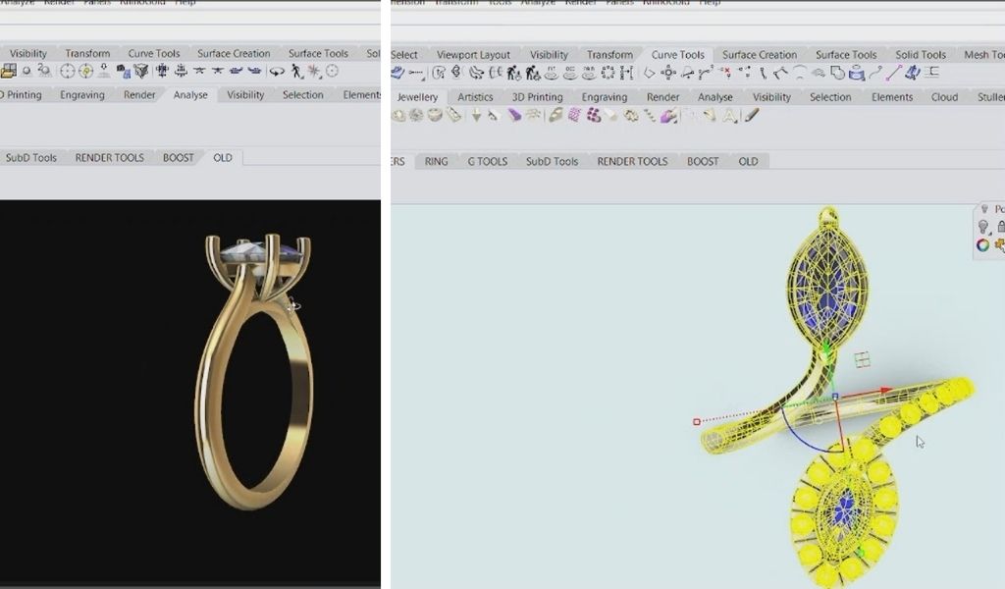This screenshot has height=589, width=1005.
Task: Open the color wheel picker icon
Action: [982, 245]
